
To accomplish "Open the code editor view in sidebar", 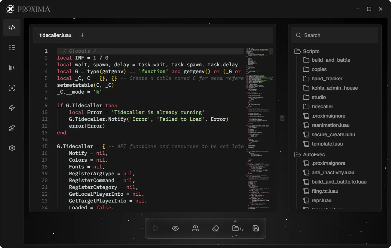I will click(12, 28).
